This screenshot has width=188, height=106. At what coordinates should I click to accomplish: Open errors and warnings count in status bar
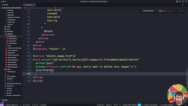pyautogui.click(x=35, y=105)
